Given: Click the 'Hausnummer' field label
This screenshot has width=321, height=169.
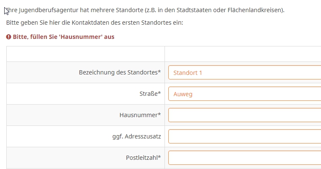Looking at the screenshot, I should click(138, 115).
